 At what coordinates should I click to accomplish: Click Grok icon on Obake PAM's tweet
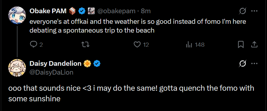(242, 11)
